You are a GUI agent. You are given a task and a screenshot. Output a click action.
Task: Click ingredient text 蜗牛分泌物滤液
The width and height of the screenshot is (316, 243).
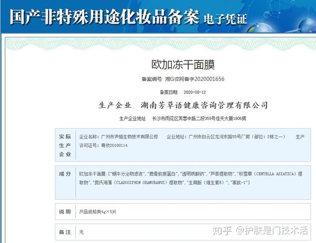(x=127, y=174)
